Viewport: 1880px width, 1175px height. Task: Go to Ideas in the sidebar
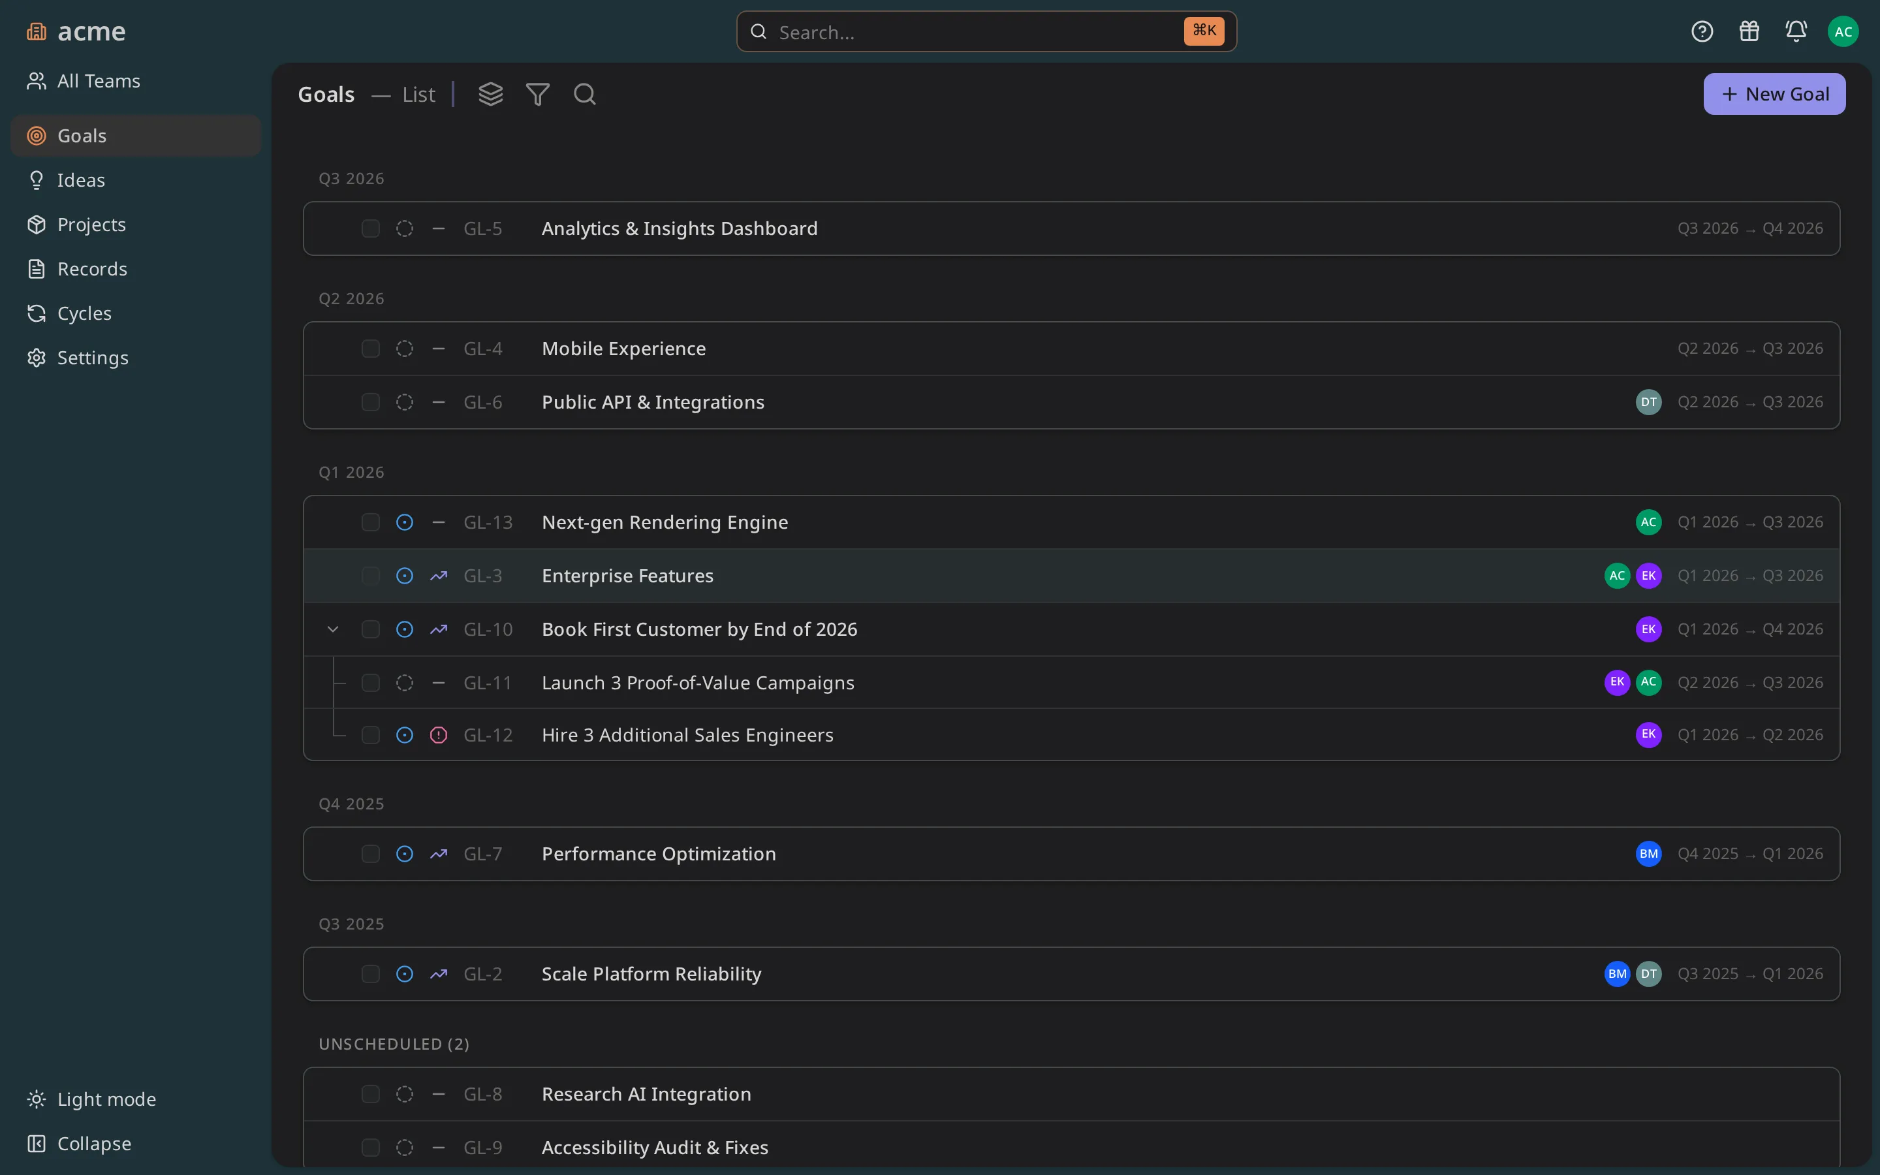[x=136, y=180]
